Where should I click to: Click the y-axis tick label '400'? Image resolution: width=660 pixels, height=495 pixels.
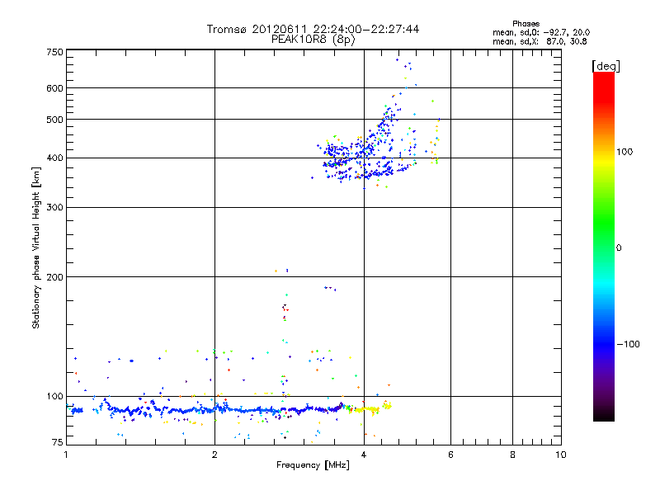54,158
